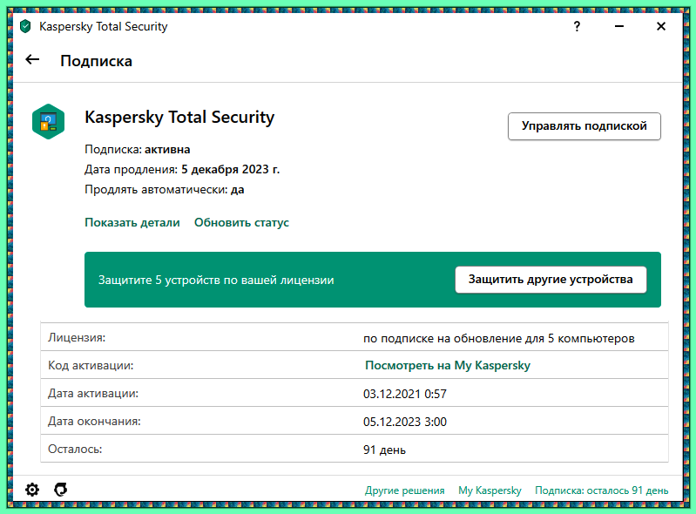
Task: Click the Лицензия: row label
Action: [x=77, y=338]
